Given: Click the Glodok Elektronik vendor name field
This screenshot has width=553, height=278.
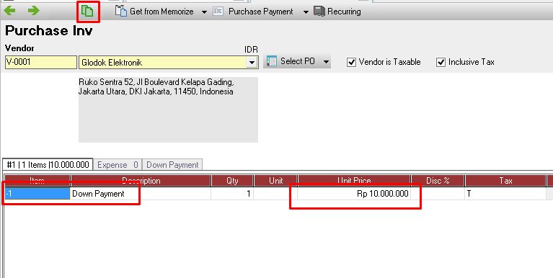Looking at the screenshot, I should point(163,63).
